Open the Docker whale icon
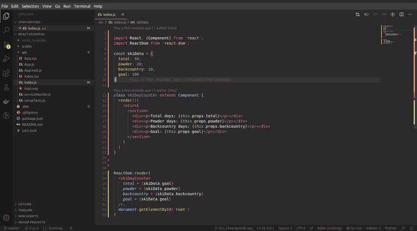The width and height of the screenshot is (417, 231). pyautogui.click(x=6, y=102)
